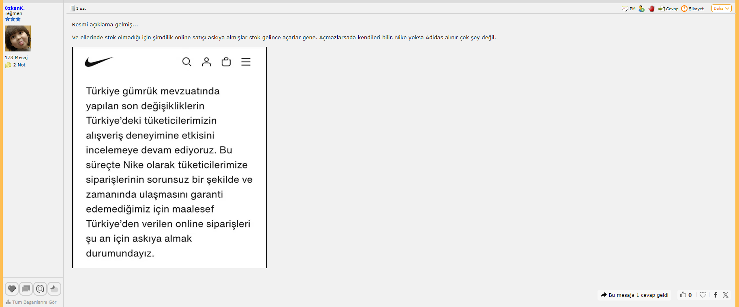The width and height of the screenshot is (739, 307).
Task: Add user as friend icon
Action: tap(641, 9)
